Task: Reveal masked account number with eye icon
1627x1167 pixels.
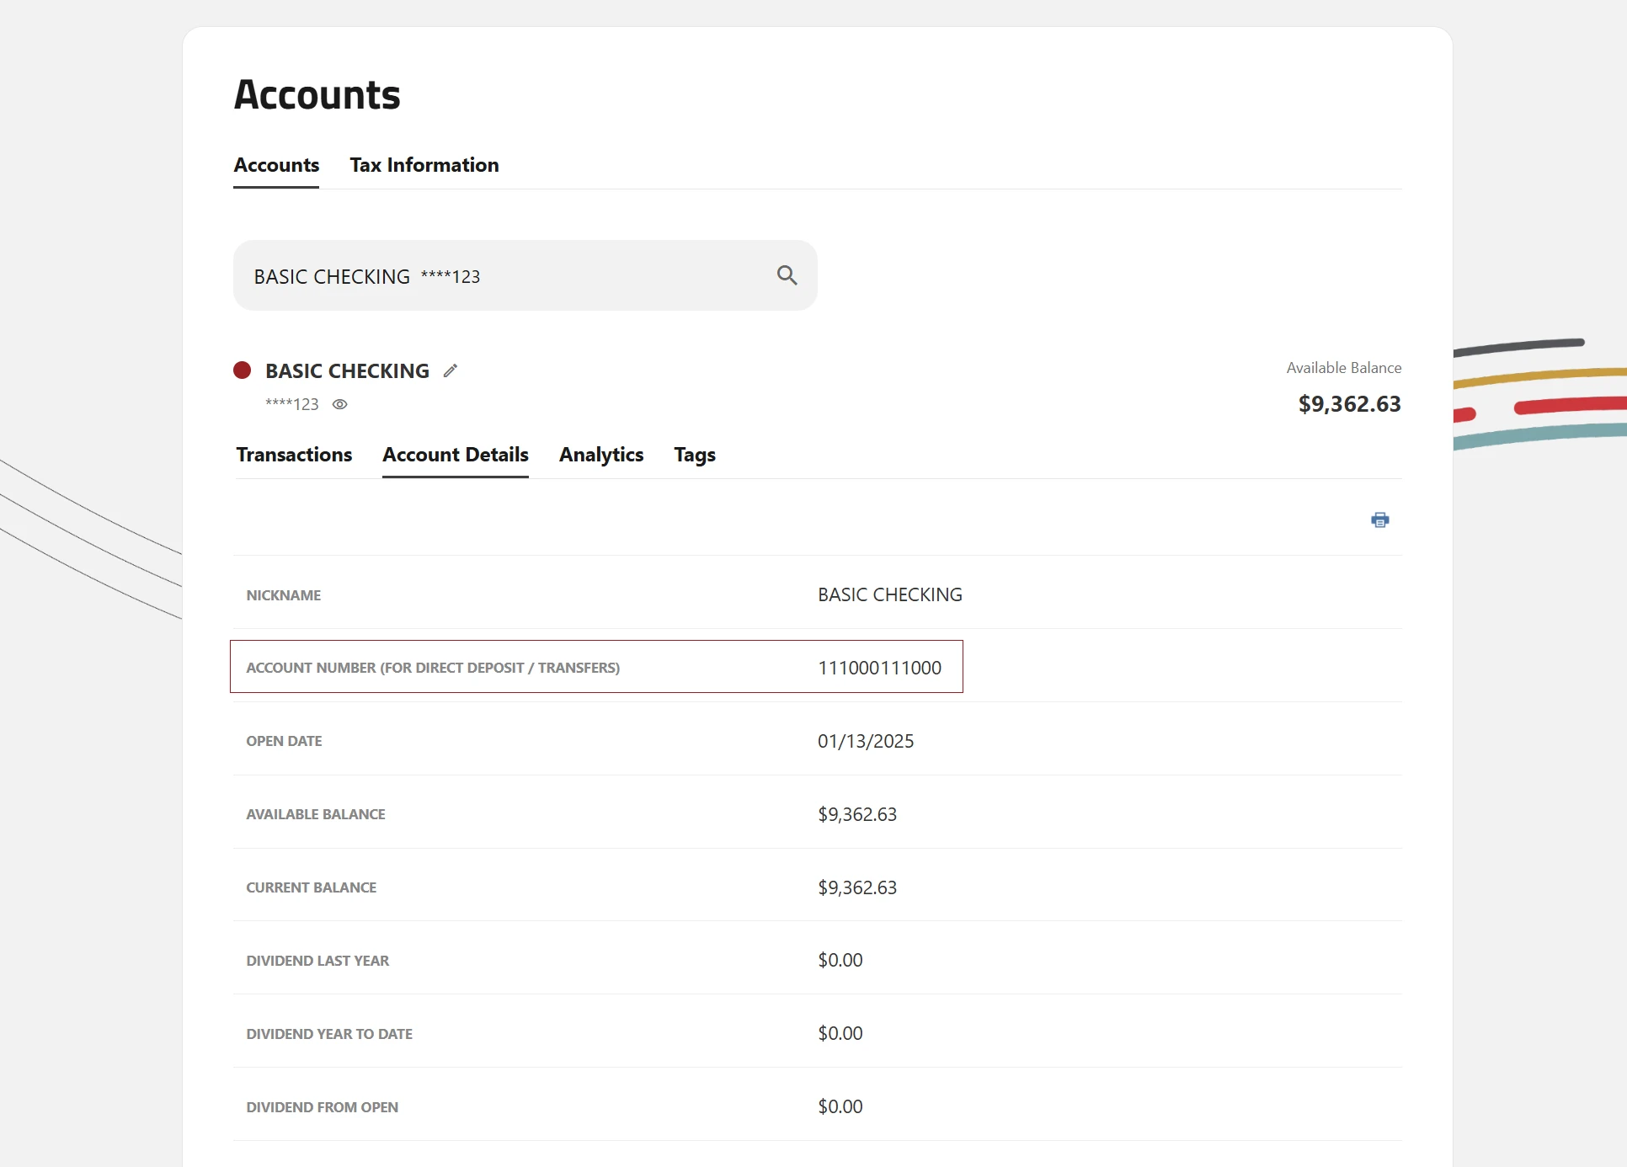Action: click(340, 404)
